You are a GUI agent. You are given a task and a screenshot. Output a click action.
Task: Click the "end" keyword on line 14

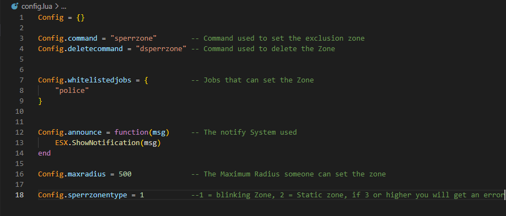pyautogui.click(x=44, y=153)
